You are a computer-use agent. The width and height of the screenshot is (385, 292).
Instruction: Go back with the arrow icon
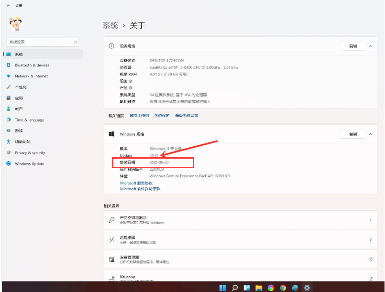click(8, 5)
